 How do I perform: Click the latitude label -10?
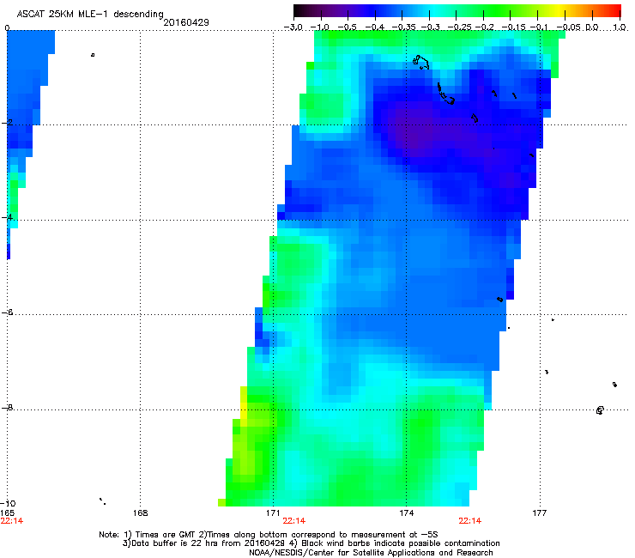8,504
